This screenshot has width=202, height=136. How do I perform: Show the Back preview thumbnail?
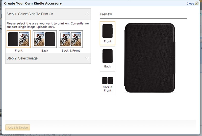pos(108,58)
